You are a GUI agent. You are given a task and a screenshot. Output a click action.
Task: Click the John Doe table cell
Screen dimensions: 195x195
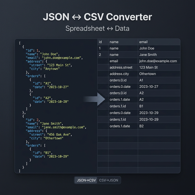(x=159, y=48)
